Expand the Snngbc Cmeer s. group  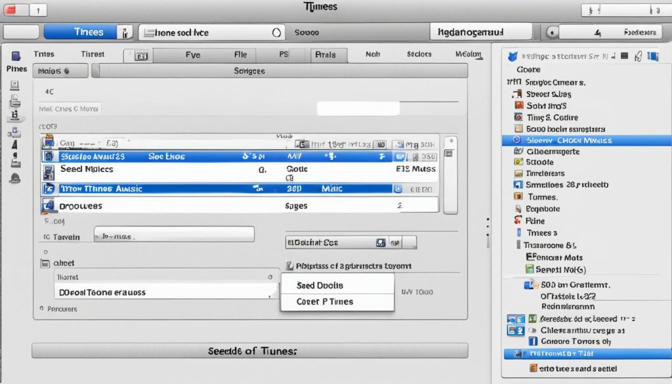coord(514,82)
